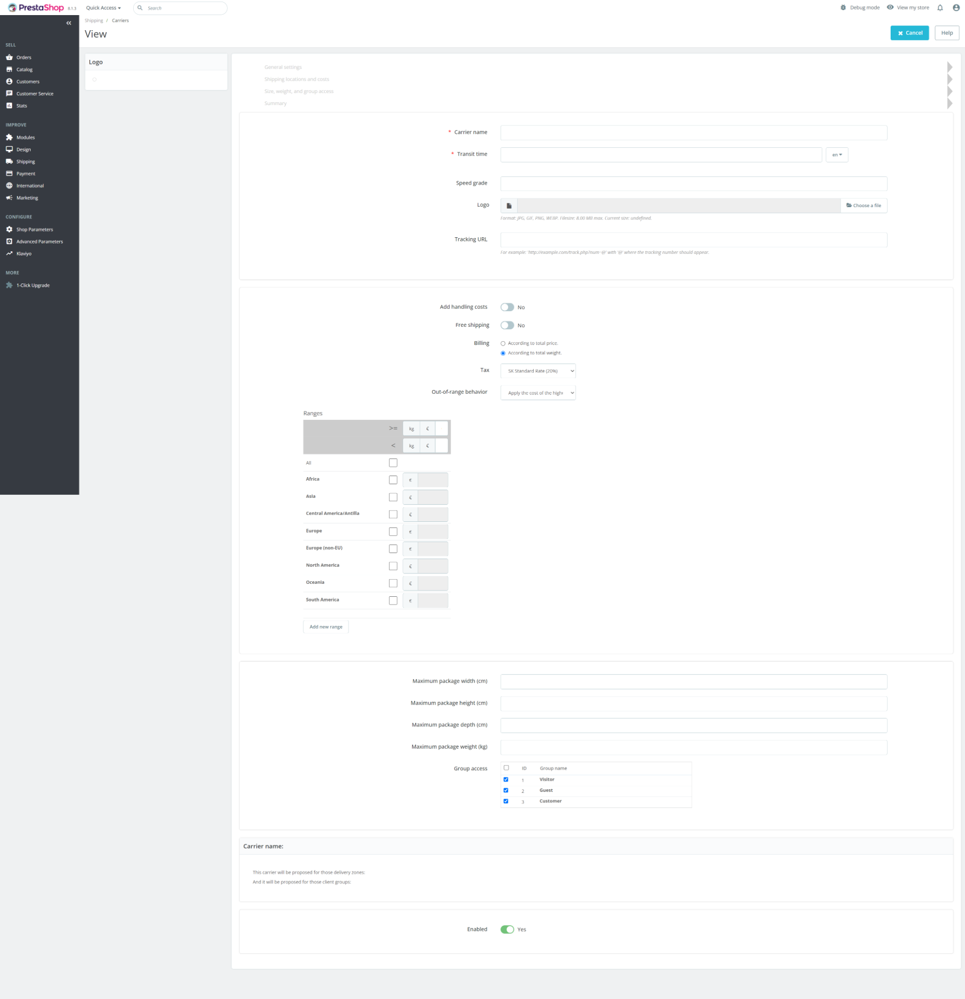Click the Shipping truck icon
The image size is (965, 999).
(x=9, y=161)
